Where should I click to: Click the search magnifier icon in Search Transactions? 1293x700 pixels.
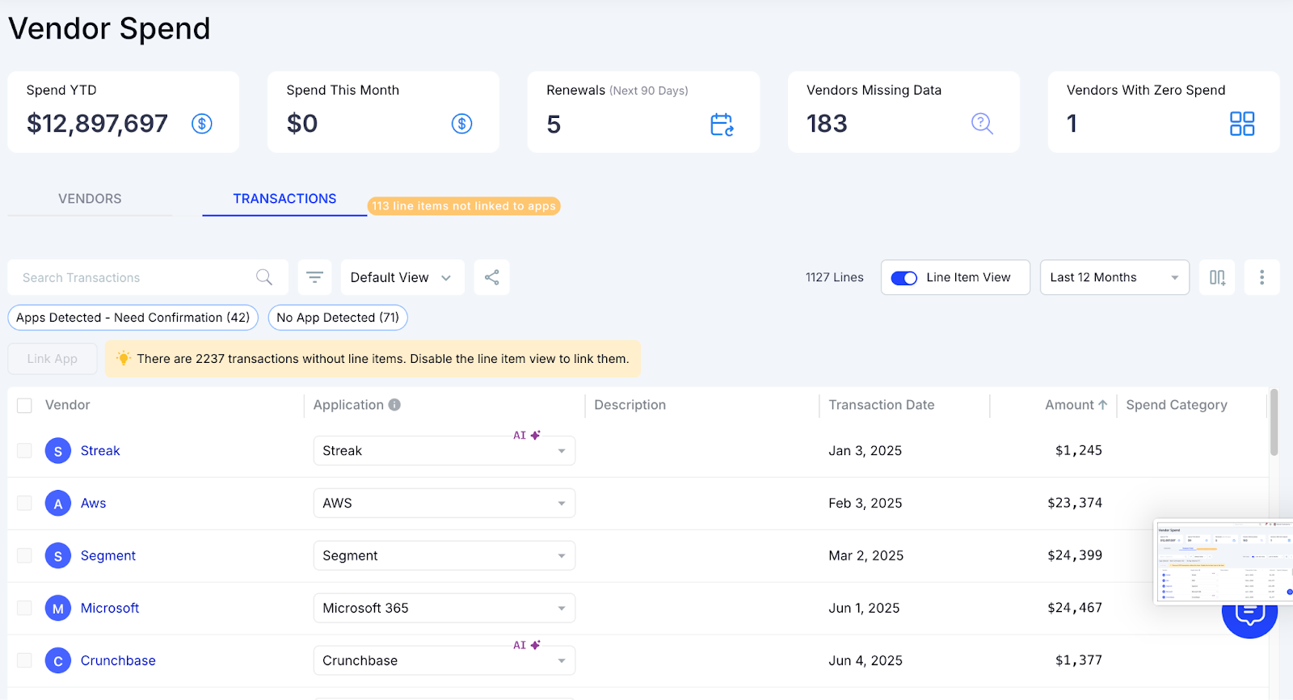(x=264, y=277)
